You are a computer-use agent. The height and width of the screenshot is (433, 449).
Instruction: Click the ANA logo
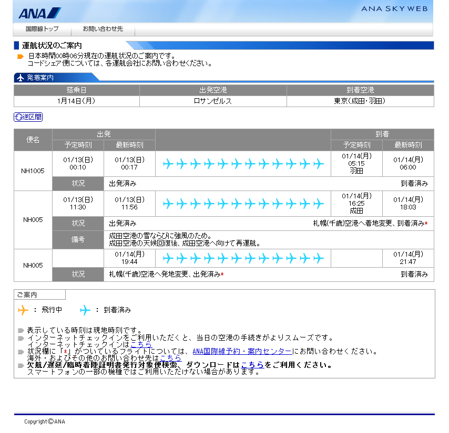click(x=39, y=13)
